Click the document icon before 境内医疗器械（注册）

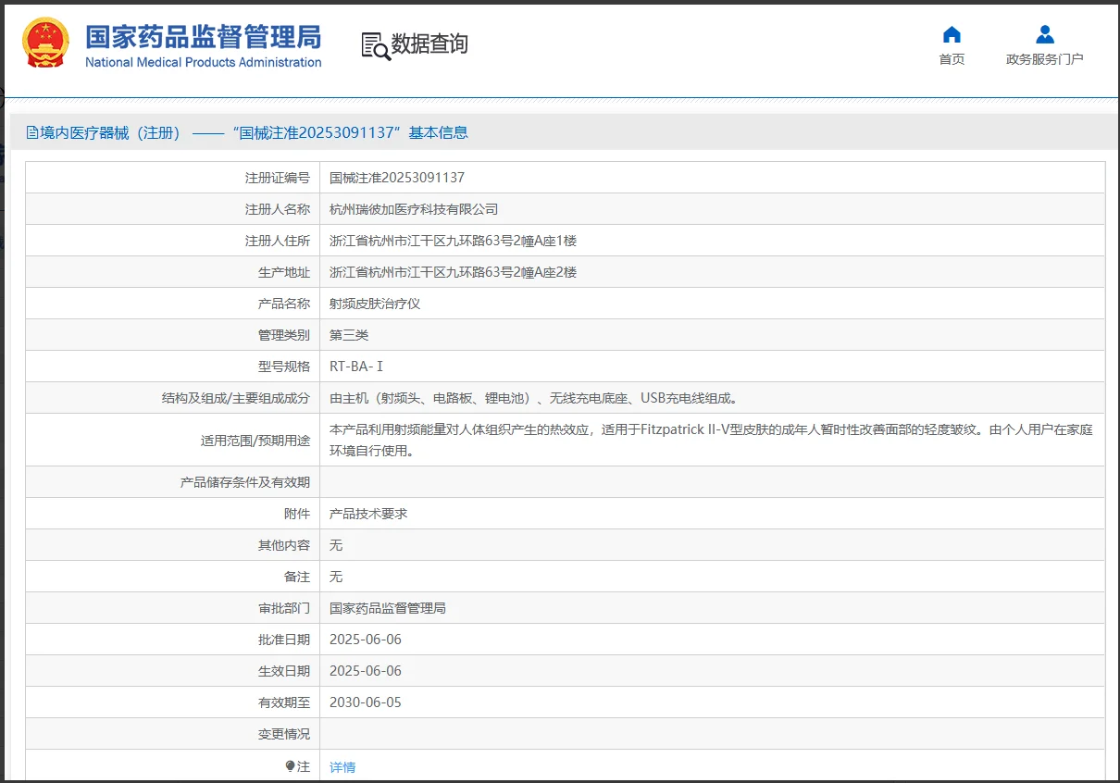[30, 131]
